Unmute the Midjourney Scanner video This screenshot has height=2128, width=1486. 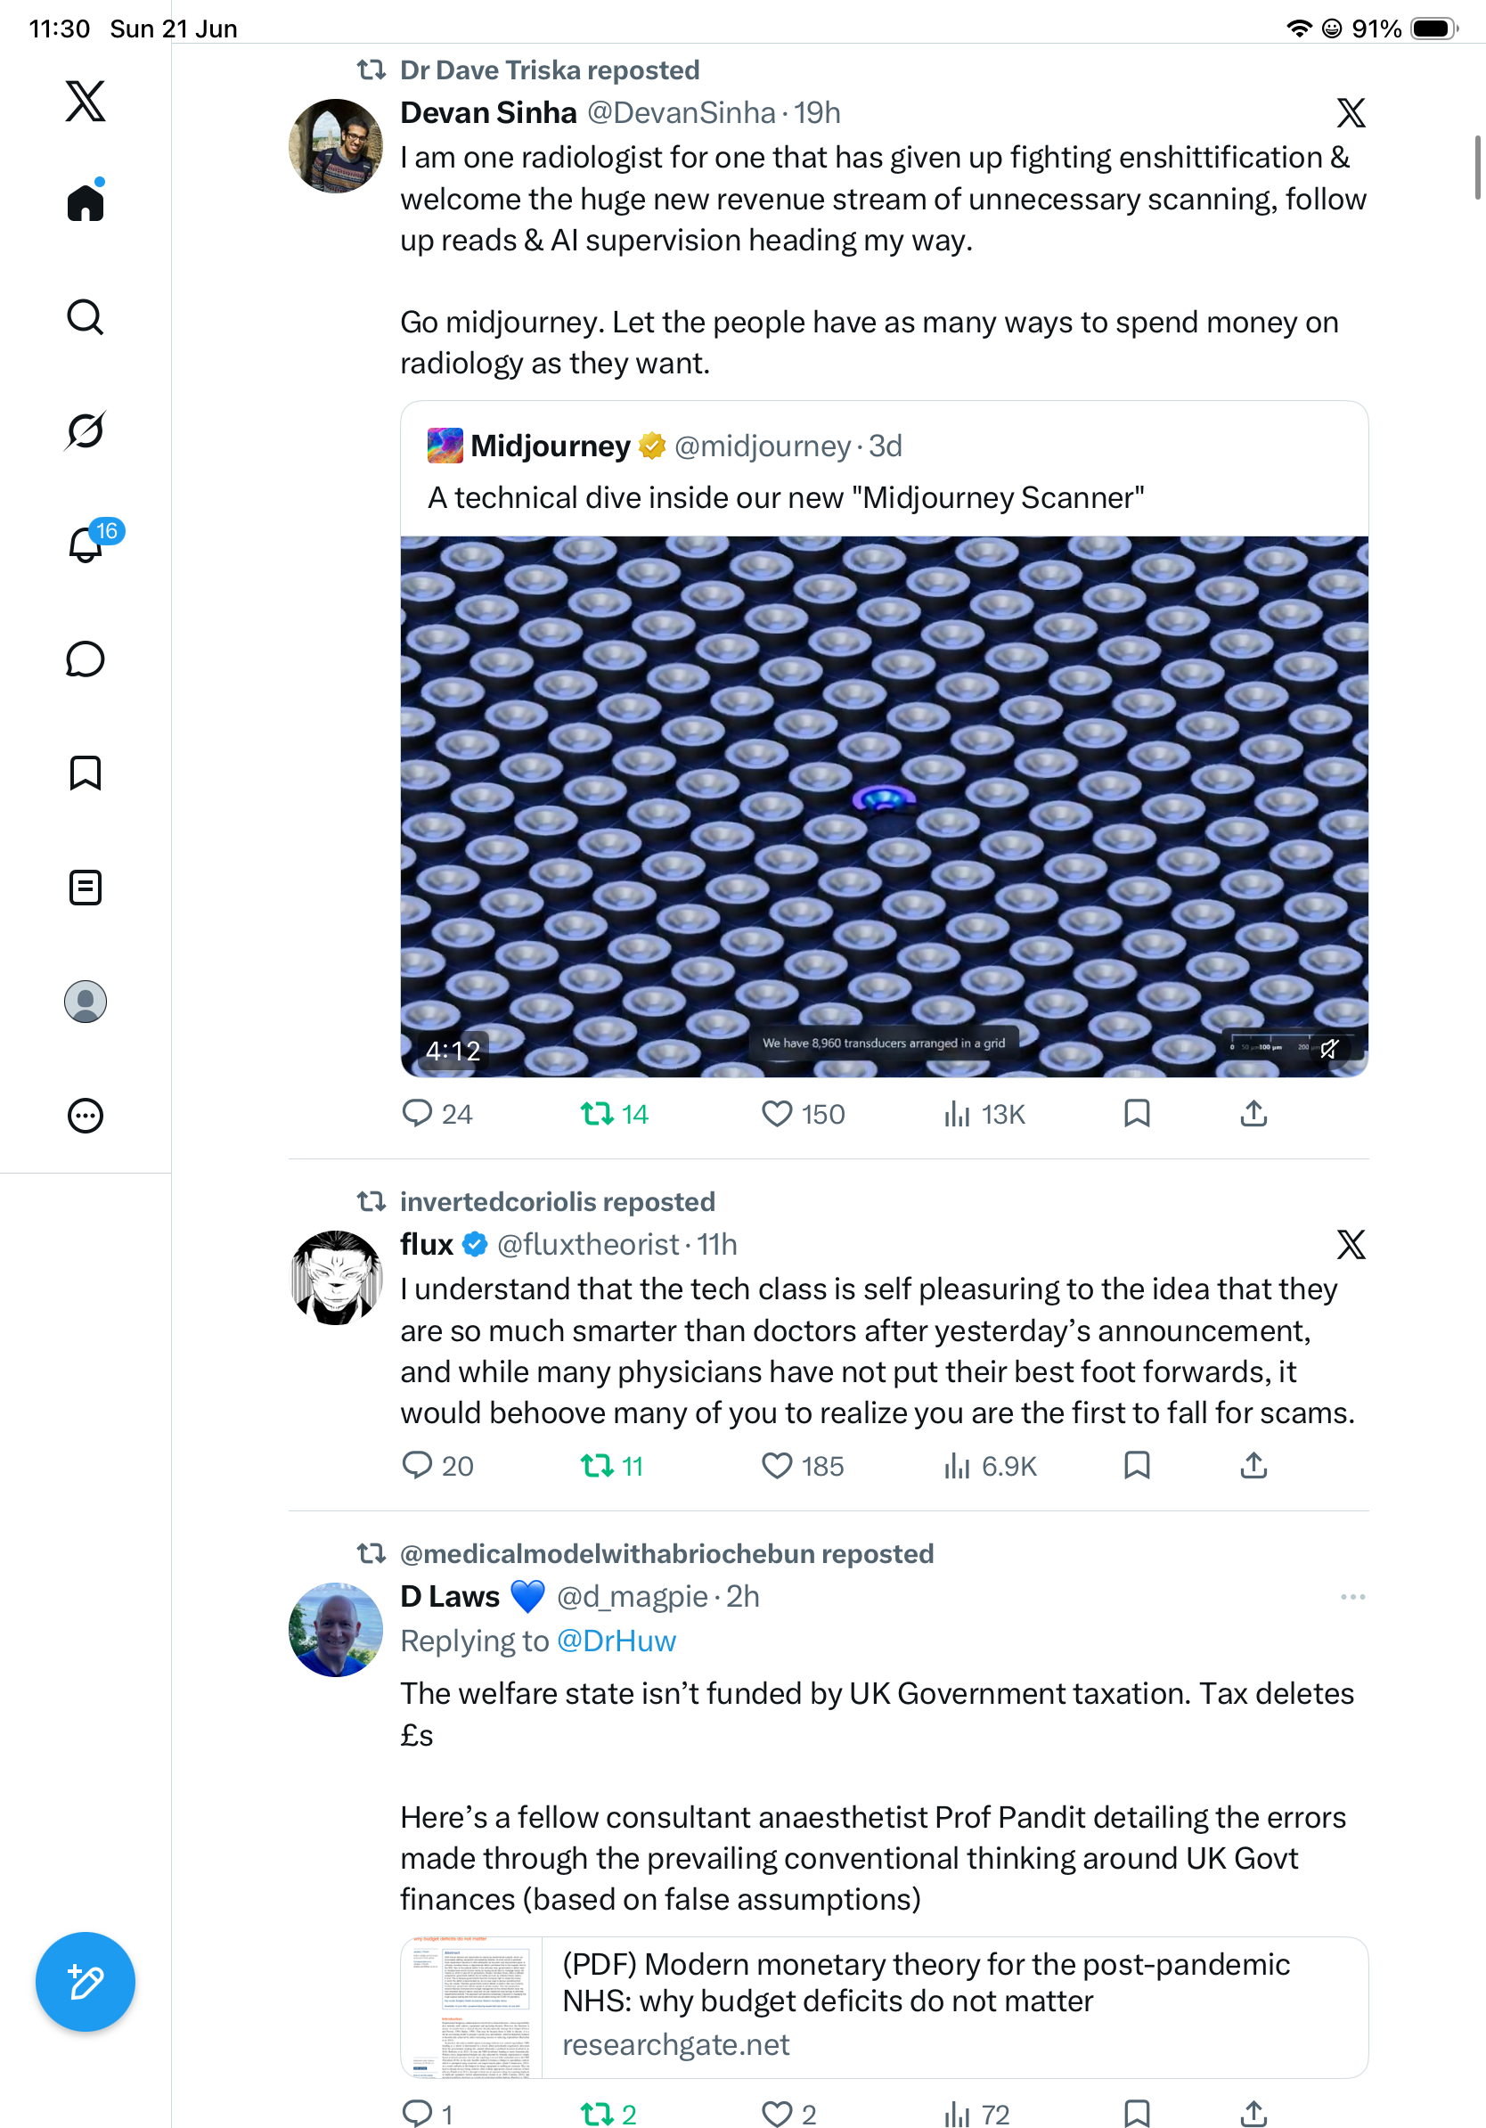coord(1329,1048)
